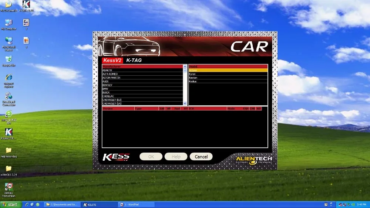The height and width of the screenshot is (208, 370).
Task: Click the green 360 browser quick launch icon
Action: tap(37, 204)
